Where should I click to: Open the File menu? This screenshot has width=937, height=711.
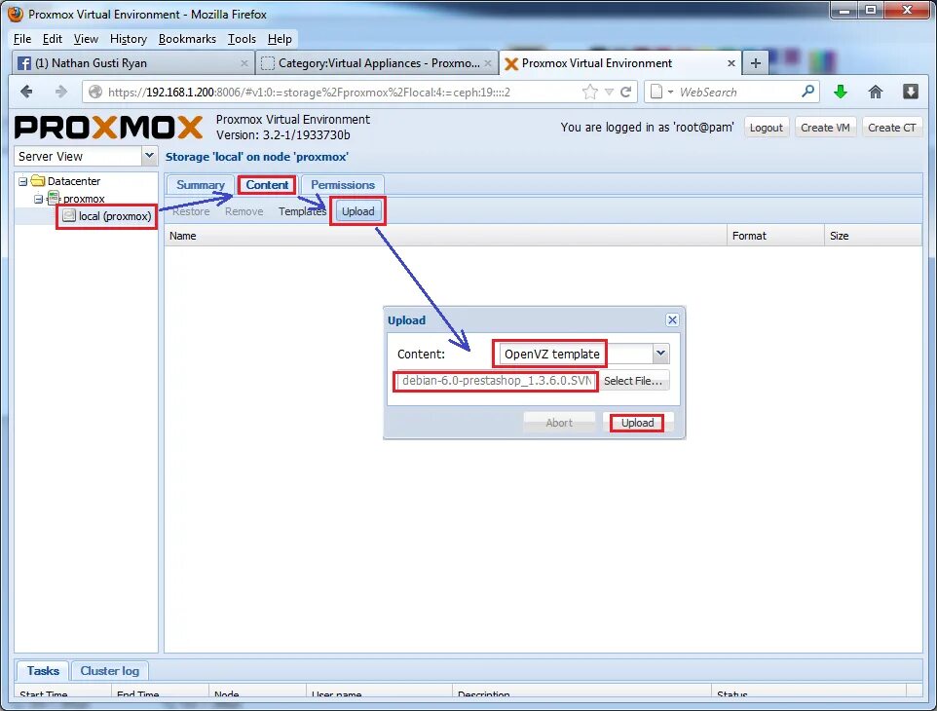(x=22, y=39)
